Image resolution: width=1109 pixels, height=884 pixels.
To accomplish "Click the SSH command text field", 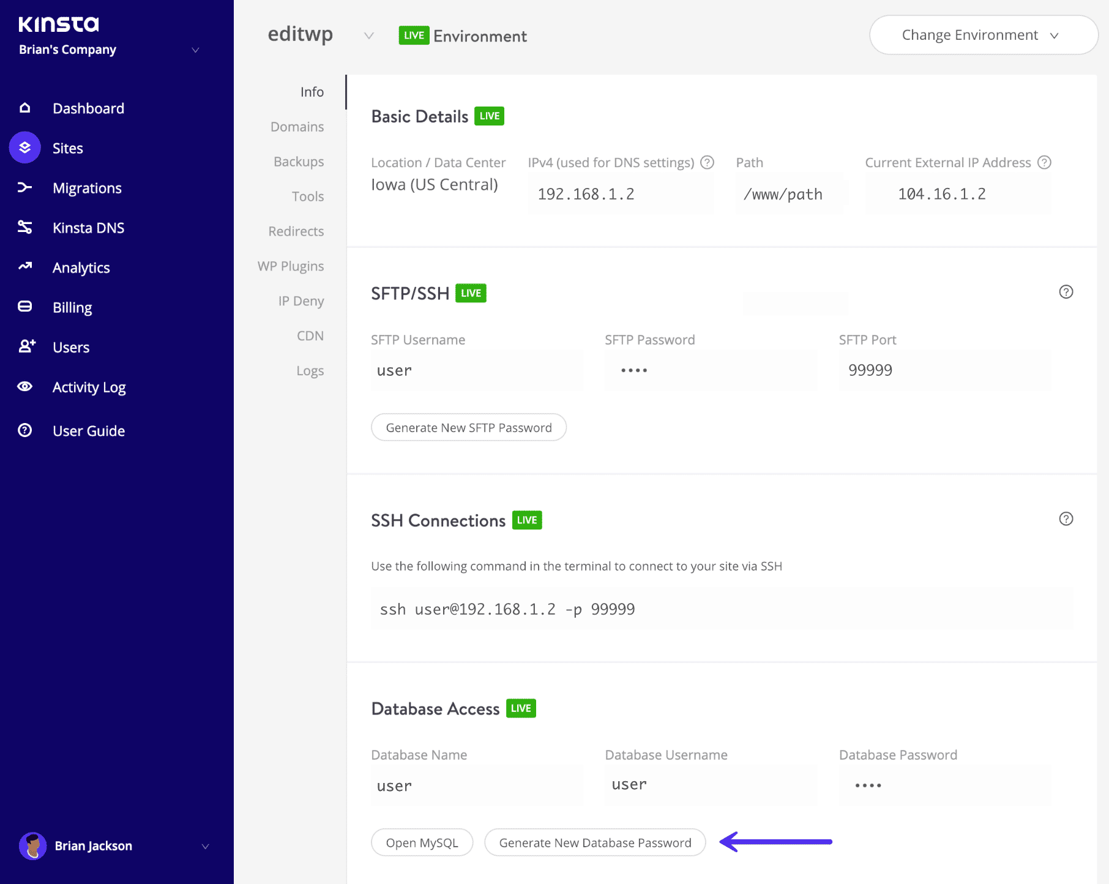I will point(721,609).
